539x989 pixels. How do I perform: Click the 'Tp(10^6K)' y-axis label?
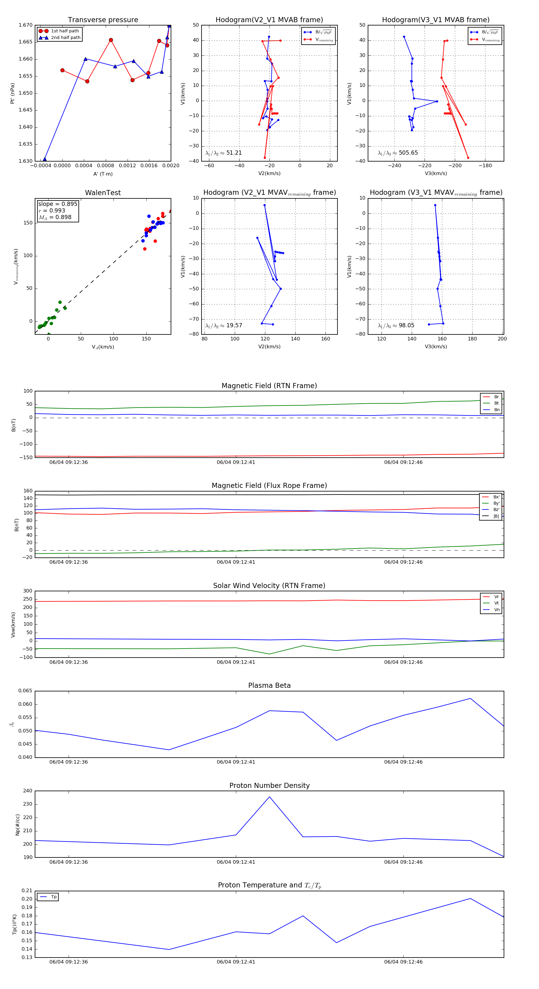(15, 925)
